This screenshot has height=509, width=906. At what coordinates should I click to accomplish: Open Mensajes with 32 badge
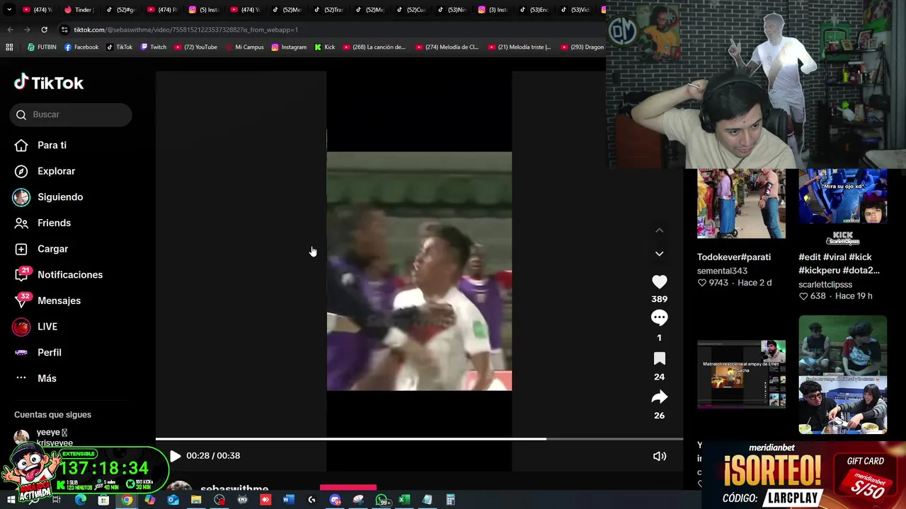click(x=47, y=300)
